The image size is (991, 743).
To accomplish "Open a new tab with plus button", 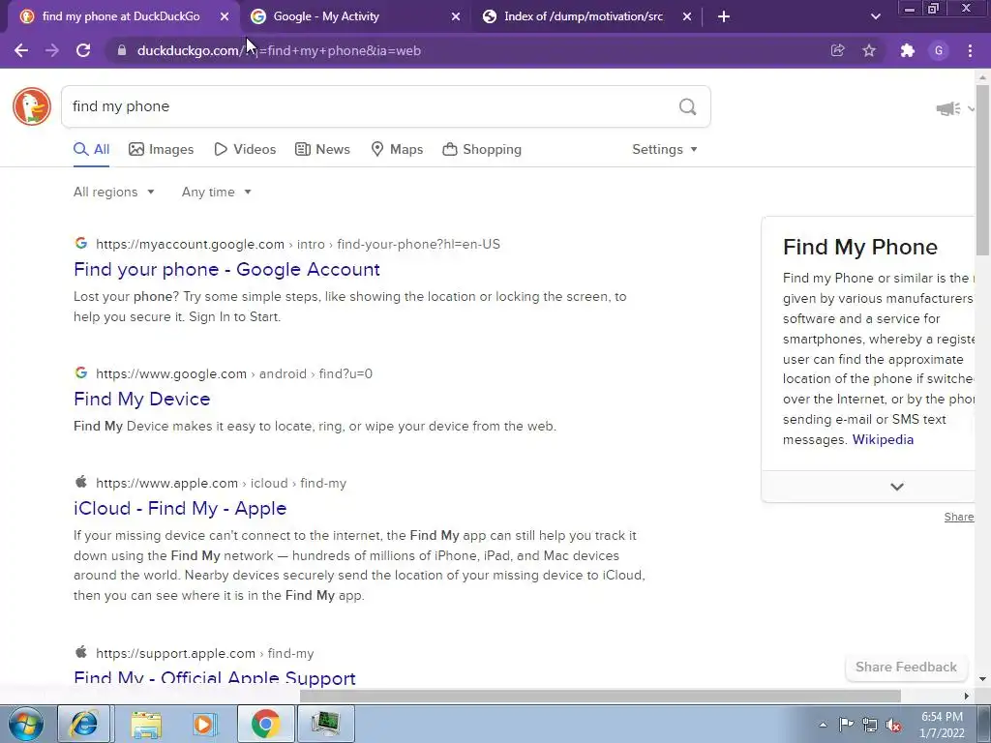I will pos(724,16).
